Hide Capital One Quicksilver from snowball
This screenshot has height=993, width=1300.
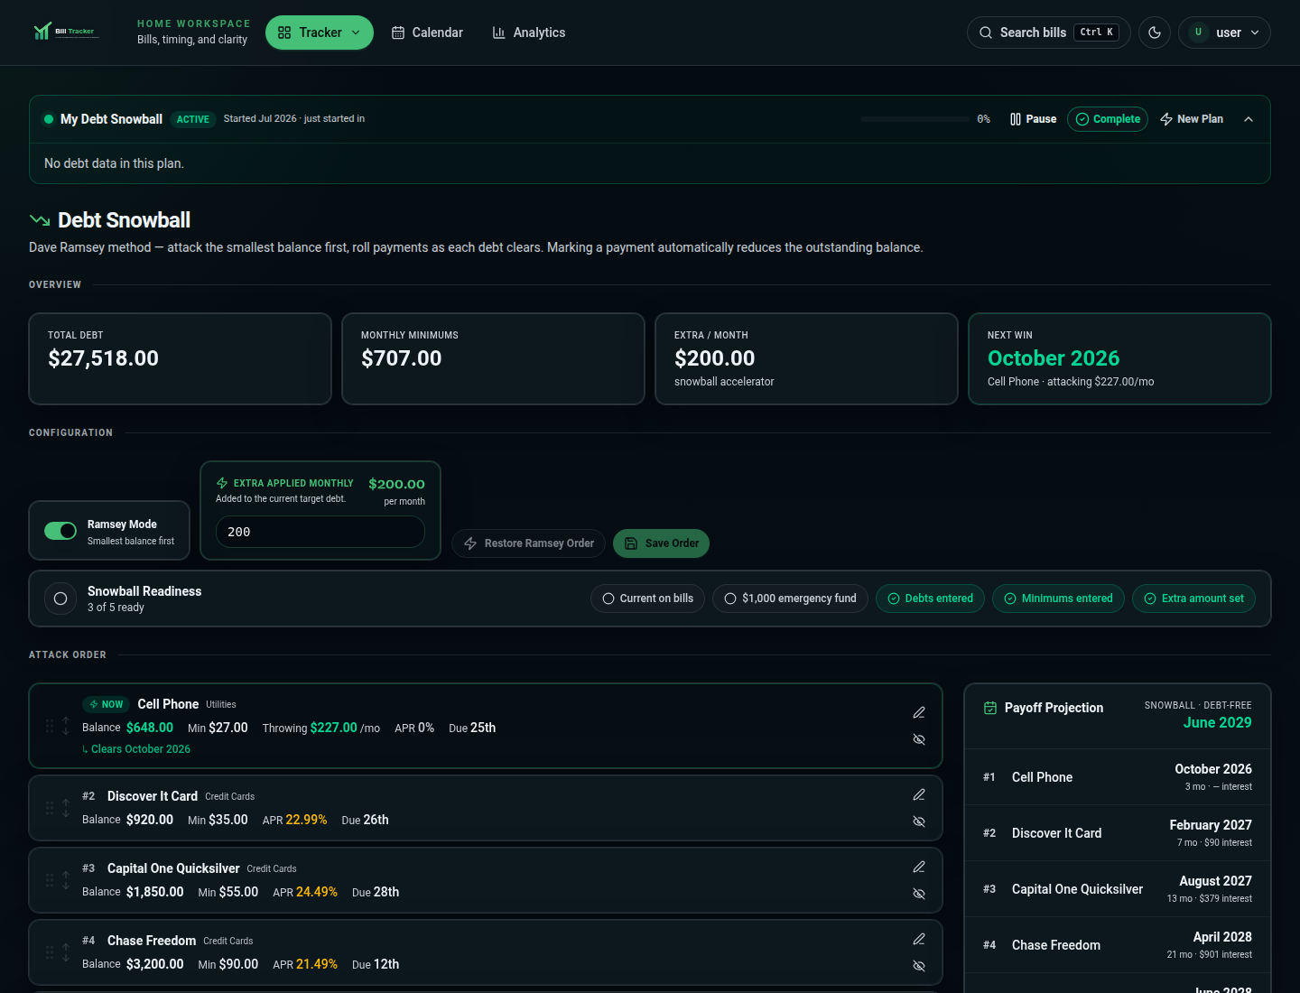(x=919, y=894)
